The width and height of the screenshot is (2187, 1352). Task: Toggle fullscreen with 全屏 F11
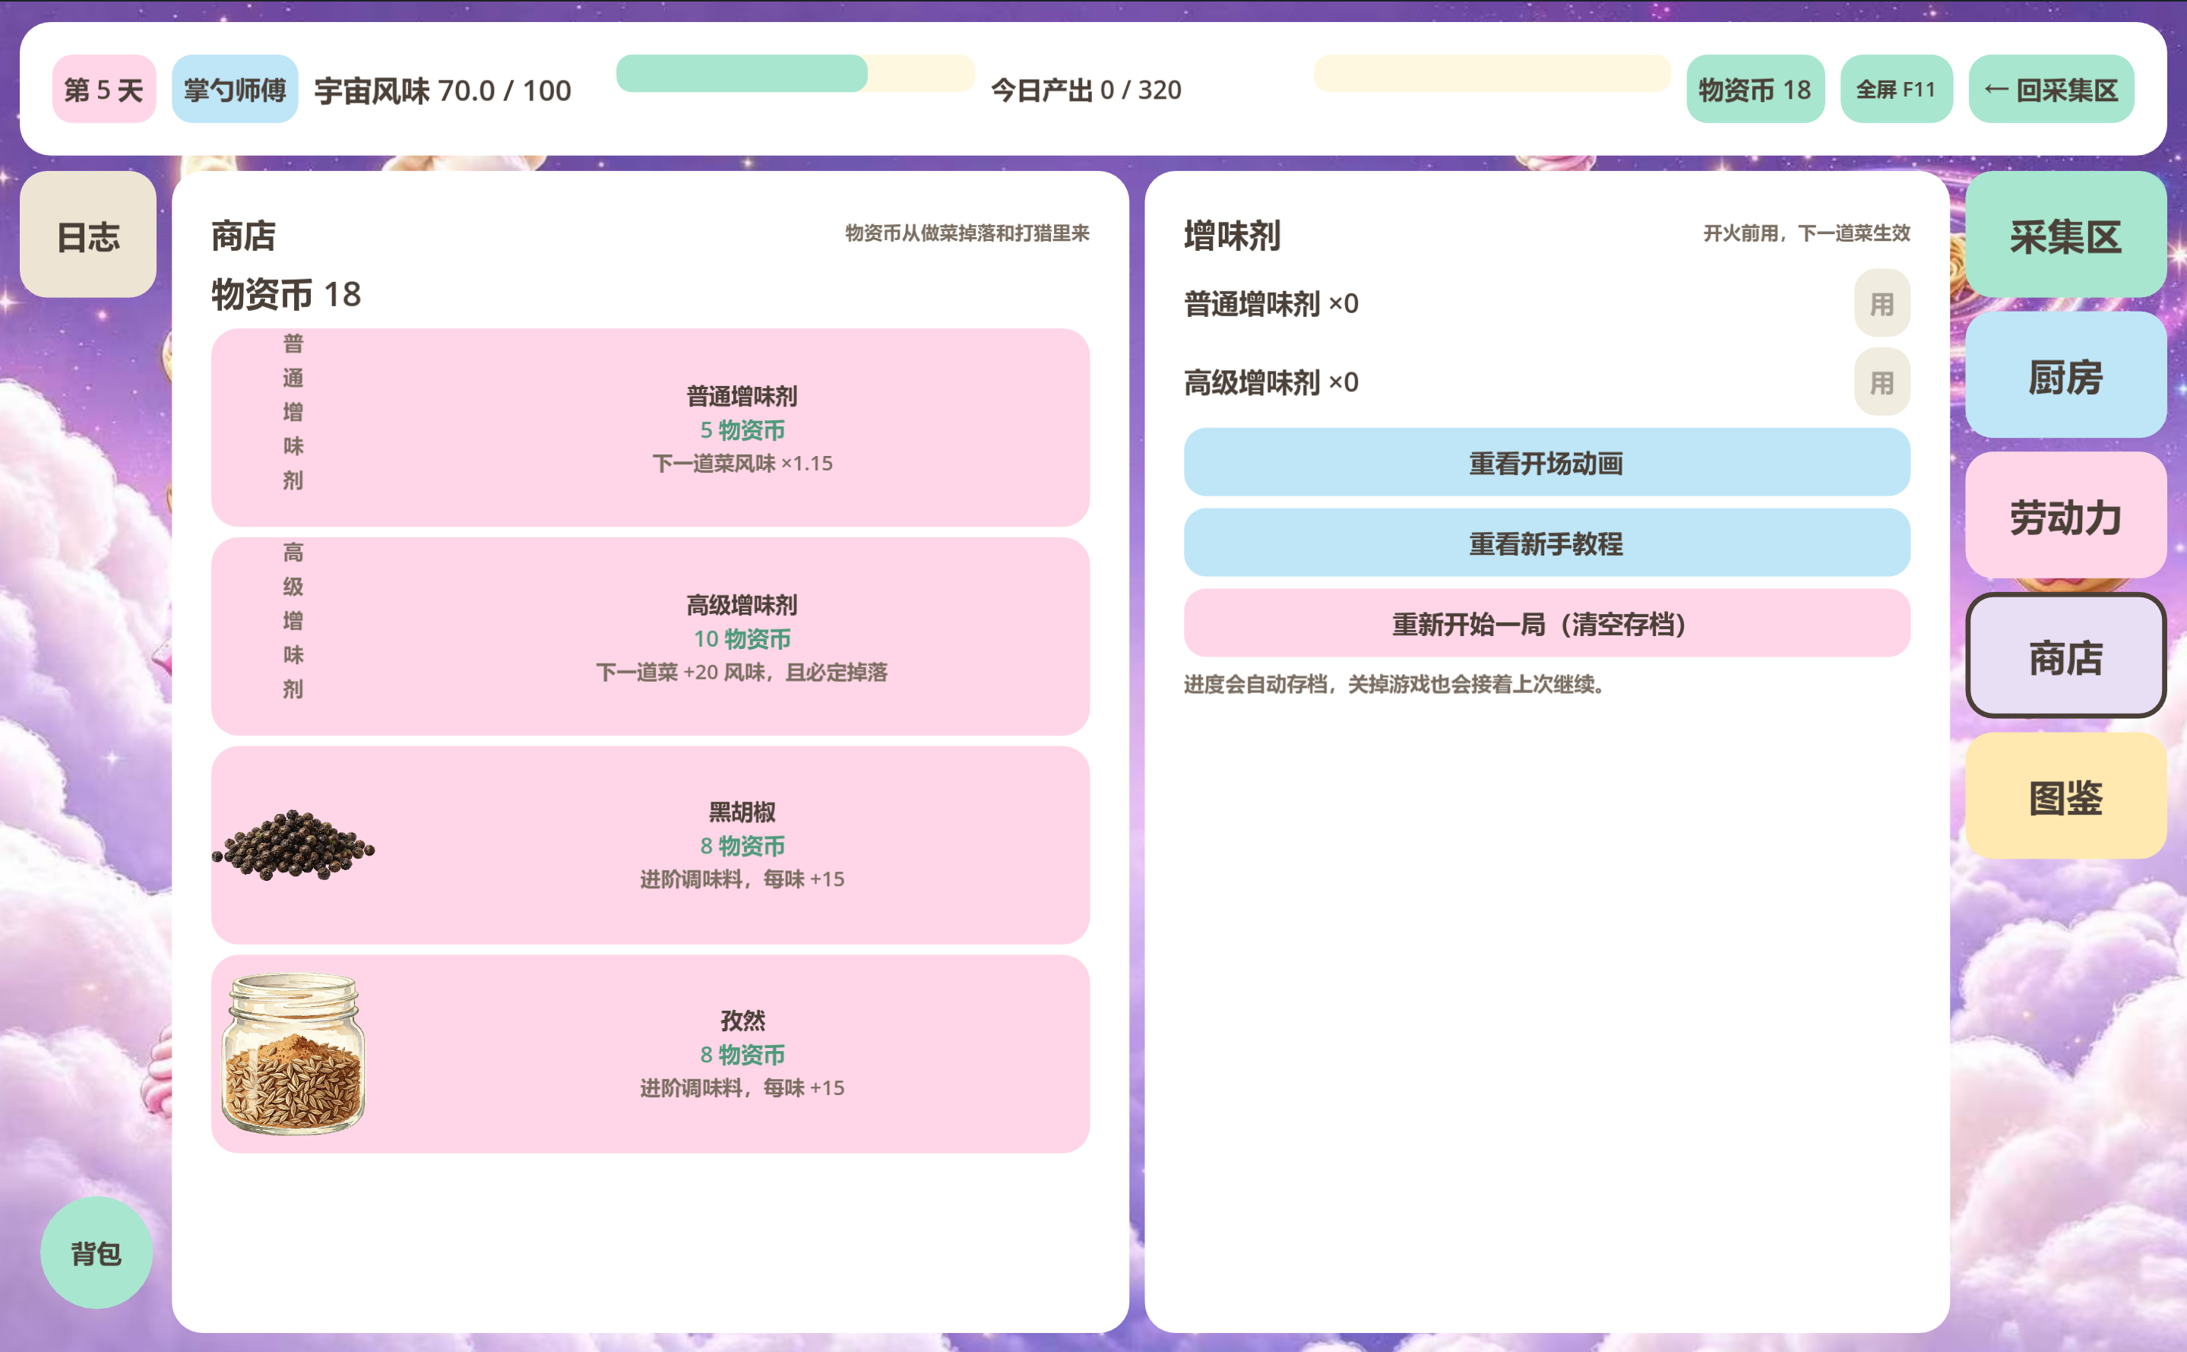(1895, 90)
